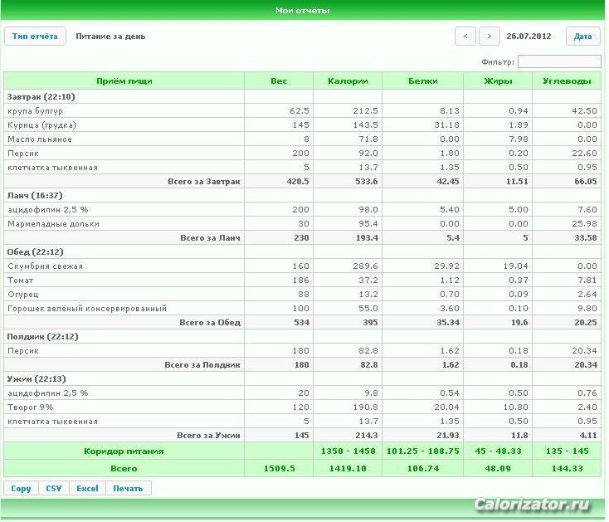Sort by the Углеводы column header

[x=567, y=80]
